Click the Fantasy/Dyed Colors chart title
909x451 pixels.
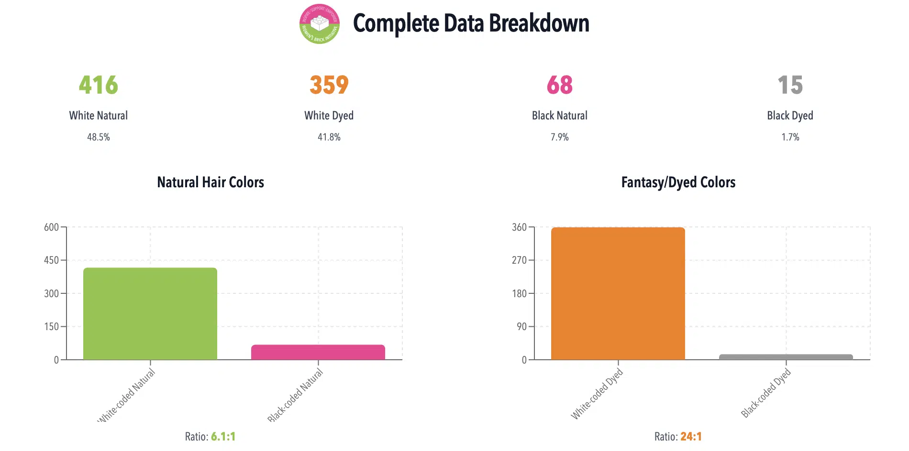click(678, 182)
